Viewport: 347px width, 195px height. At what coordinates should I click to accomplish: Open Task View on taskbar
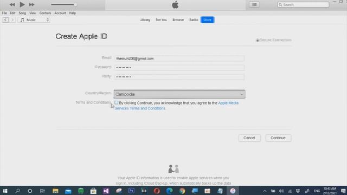pos(42,191)
